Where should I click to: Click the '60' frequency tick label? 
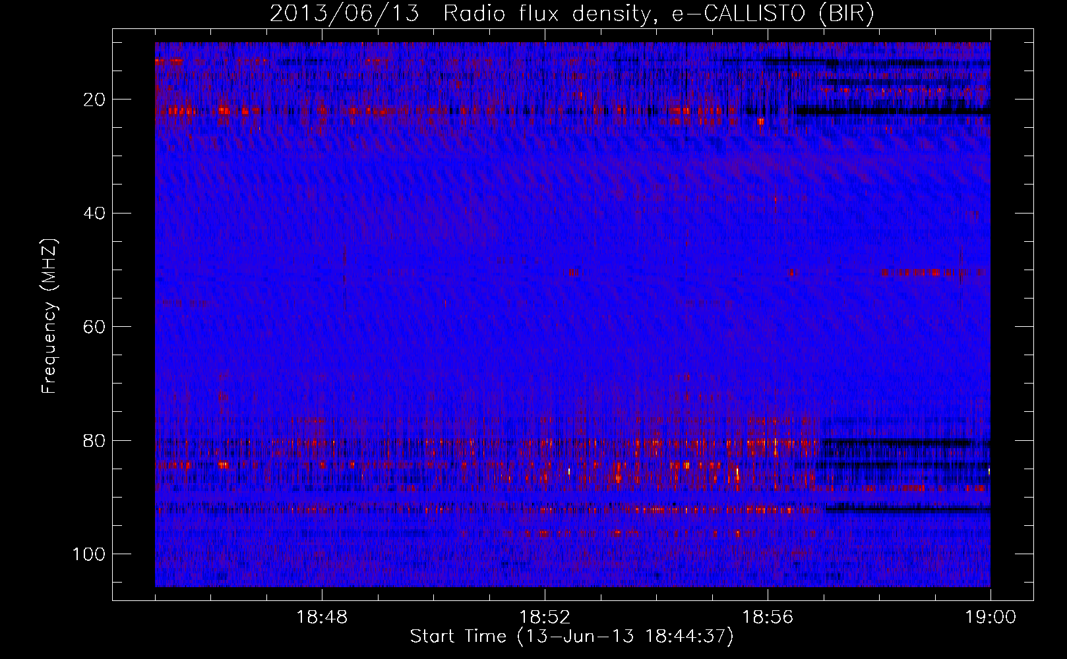(x=95, y=327)
